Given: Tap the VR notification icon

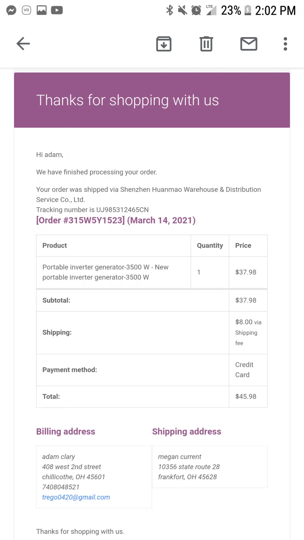Looking at the screenshot, I should 26,10.
